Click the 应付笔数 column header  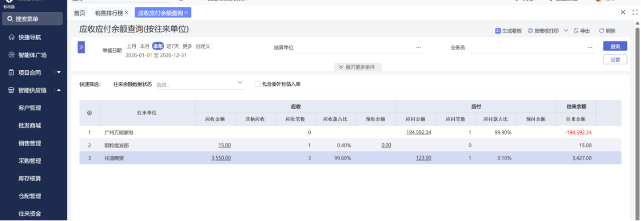pos(455,119)
